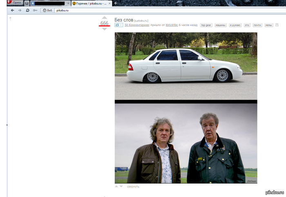The image size is (286, 197).
Task: Click the scroll-to-top arrow on page
Action: 10,19
